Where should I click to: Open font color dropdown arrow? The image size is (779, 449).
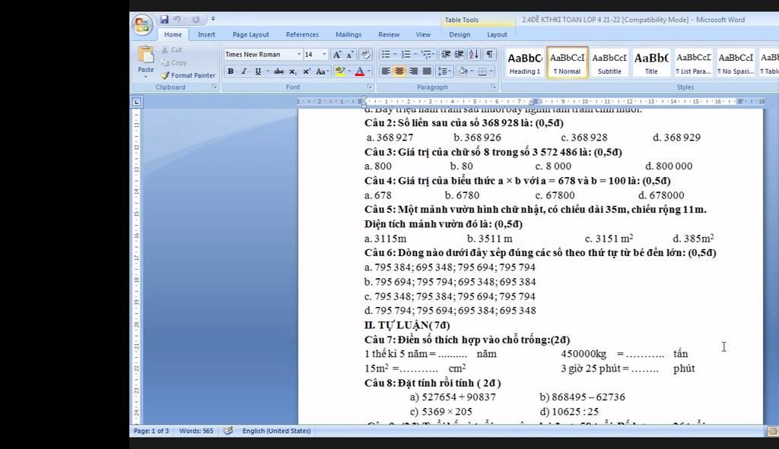click(x=369, y=71)
